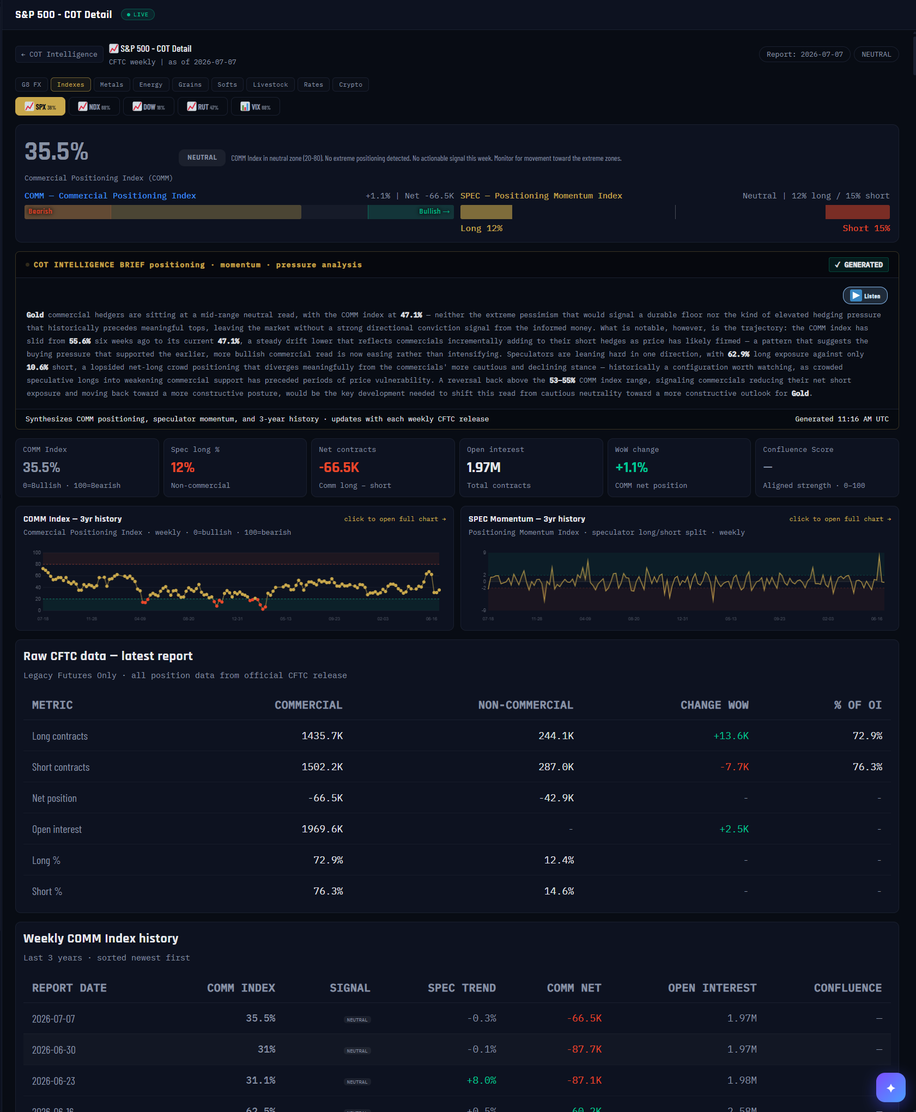The height and width of the screenshot is (1112, 916).
Task: Click the COMMERCIAL column header
Action: point(308,705)
